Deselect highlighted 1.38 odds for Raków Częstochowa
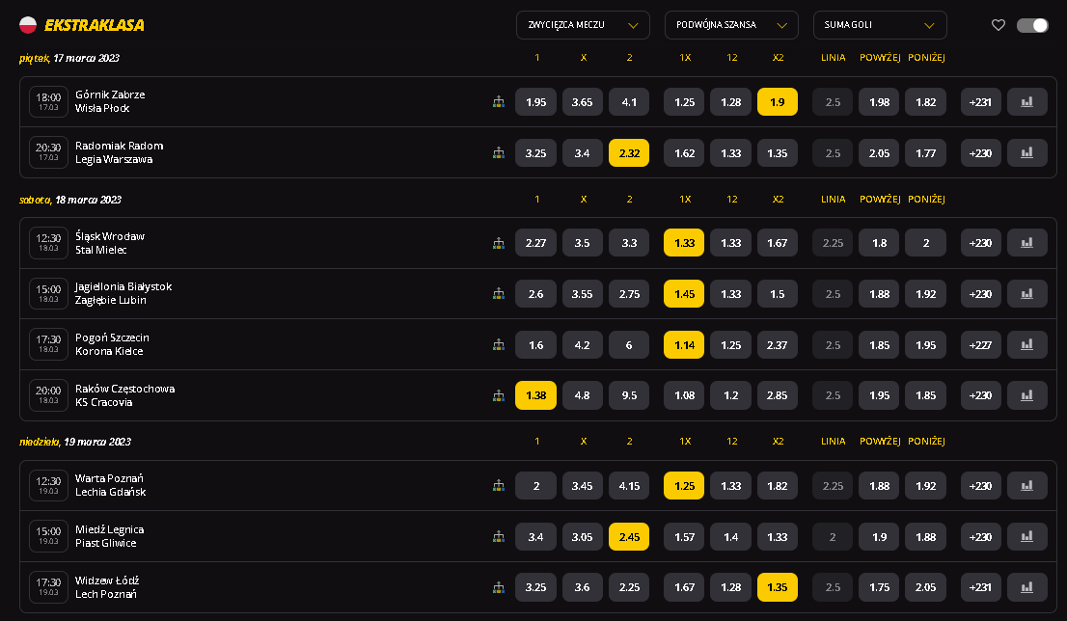 (535, 395)
